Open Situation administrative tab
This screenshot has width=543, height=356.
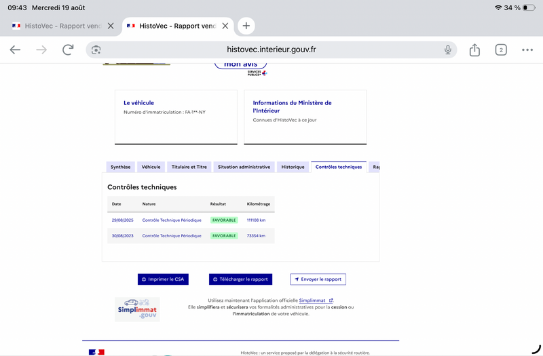click(244, 167)
